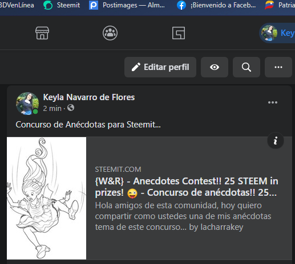Click the Patria flag icon in bookmarks
295x264 pixels.
tap(269, 5)
